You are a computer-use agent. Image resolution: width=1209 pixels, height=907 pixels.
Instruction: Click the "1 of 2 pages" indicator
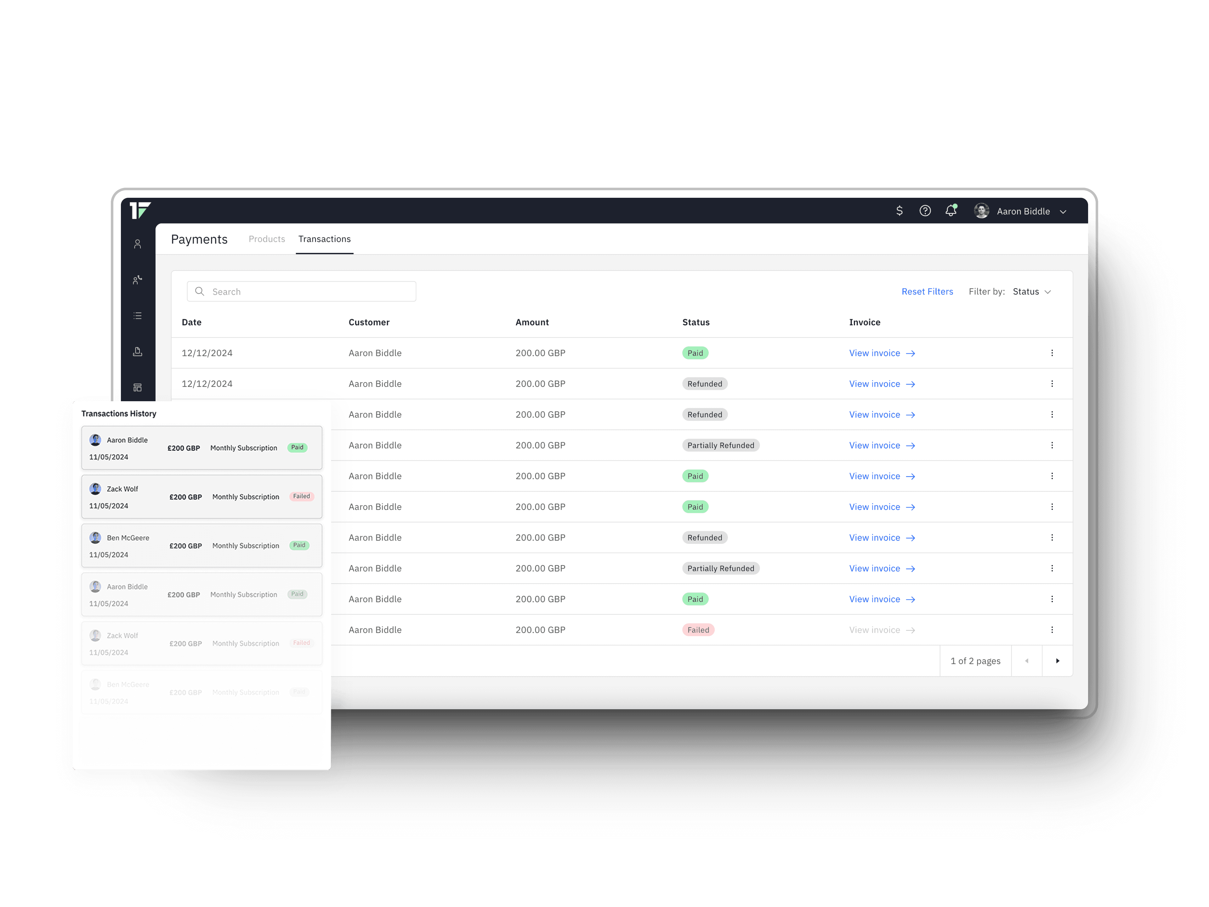(x=976, y=661)
